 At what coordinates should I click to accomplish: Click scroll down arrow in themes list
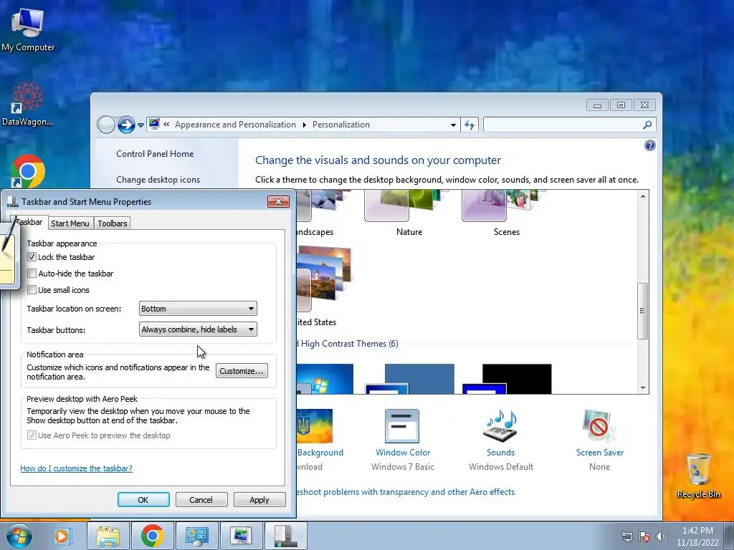click(x=643, y=387)
